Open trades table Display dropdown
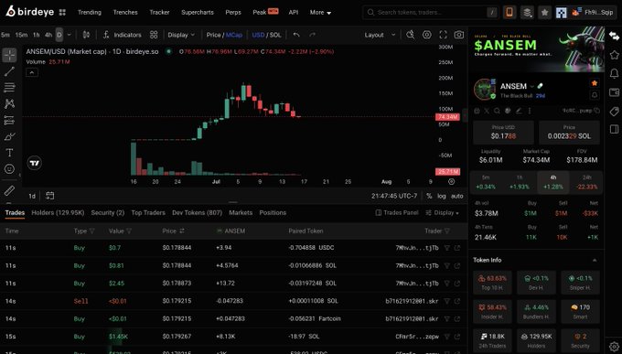Image resolution: width=622 pixels, height=354 pixels. [x=442, y=213]
